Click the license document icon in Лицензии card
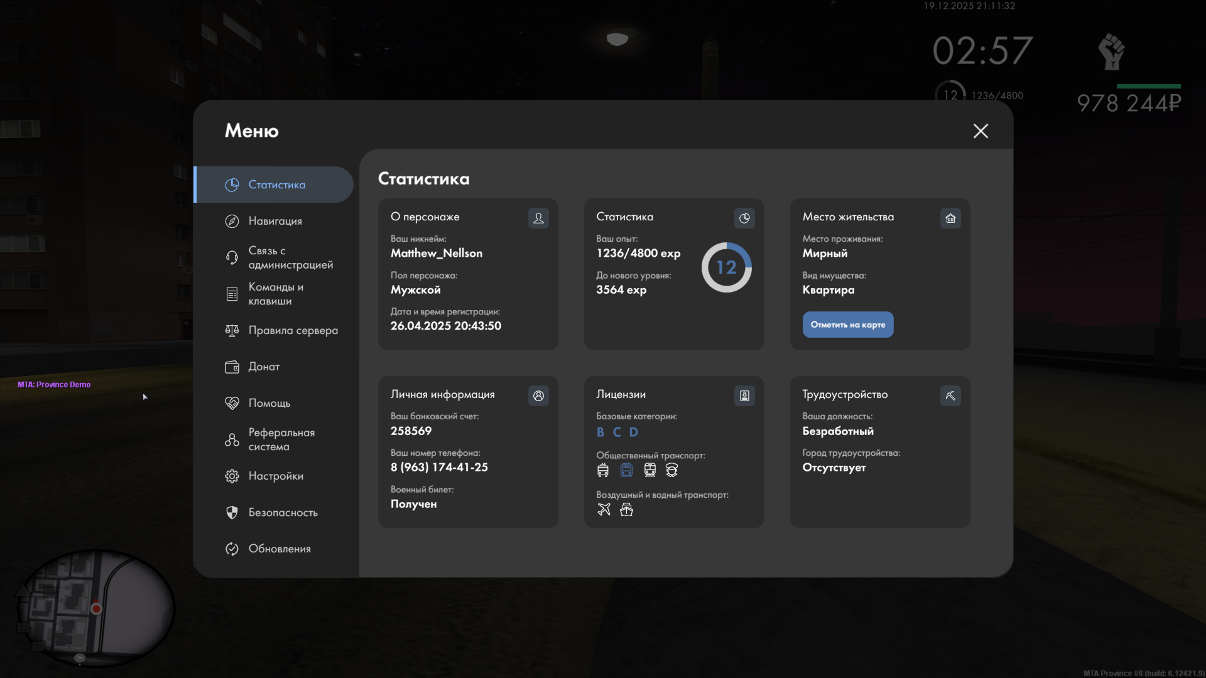The image size is (1206, 678). 744,395
